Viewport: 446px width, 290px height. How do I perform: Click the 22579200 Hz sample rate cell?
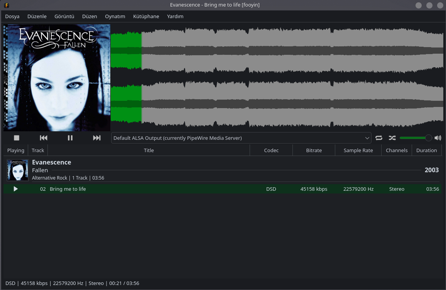point(358,189)
